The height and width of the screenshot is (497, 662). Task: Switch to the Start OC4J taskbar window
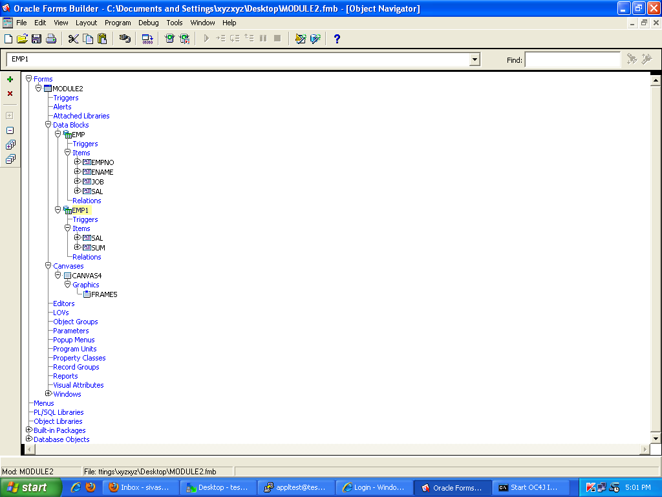pos(531,487)
